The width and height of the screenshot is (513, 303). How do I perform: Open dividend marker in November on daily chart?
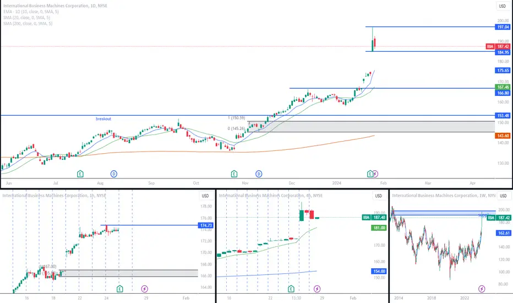pyautogui.click(x=259, y=174)
